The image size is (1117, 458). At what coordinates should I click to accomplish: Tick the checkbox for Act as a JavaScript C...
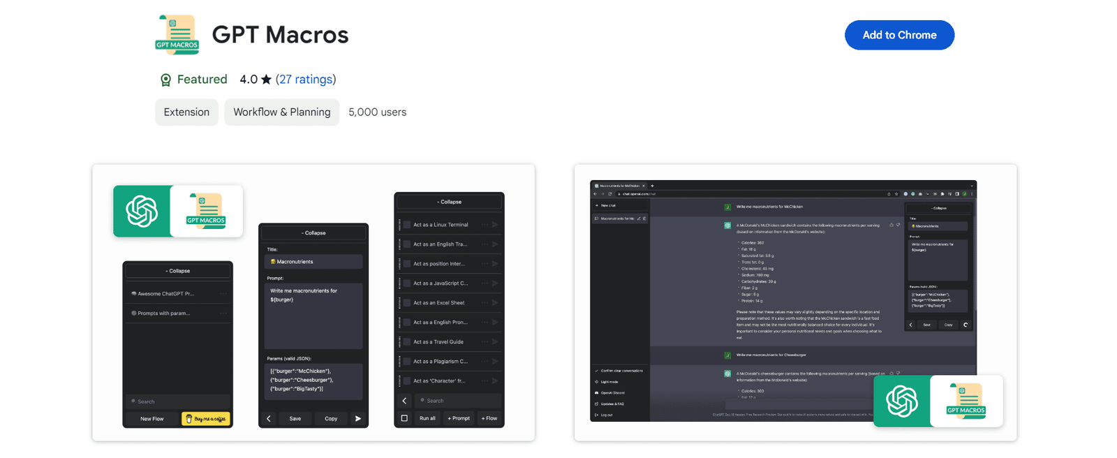pos(406,283)
